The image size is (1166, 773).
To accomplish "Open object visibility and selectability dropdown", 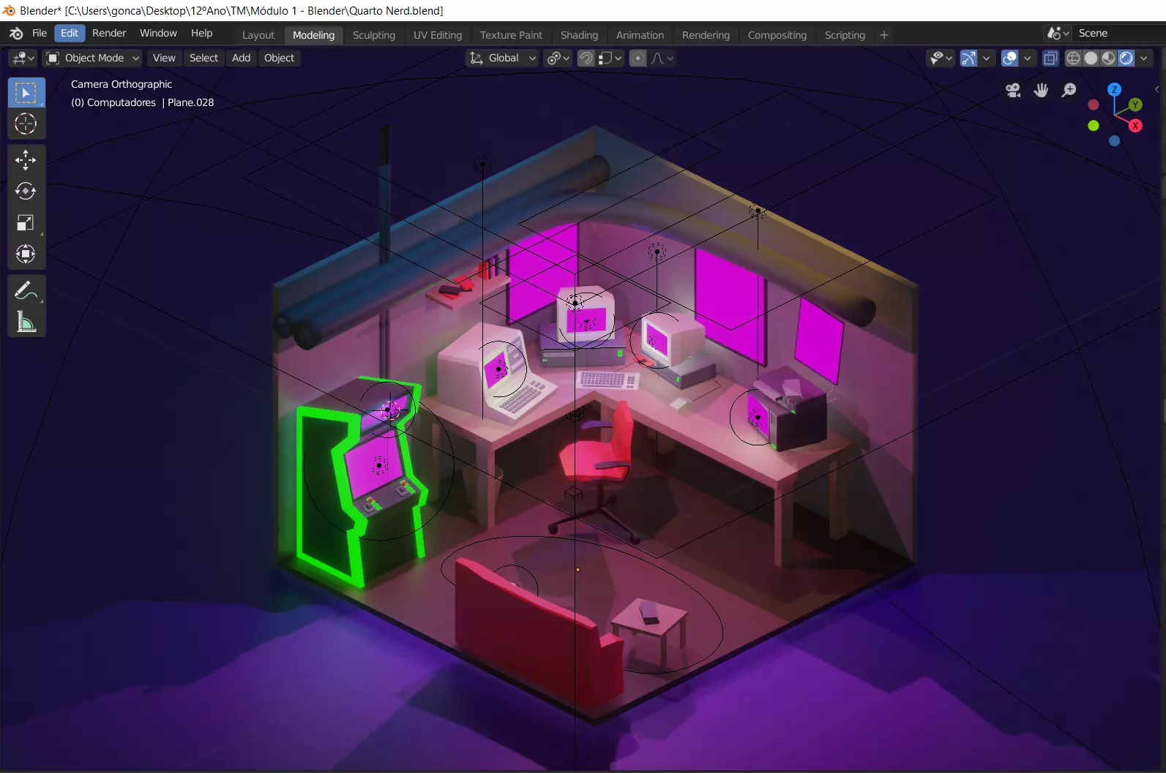I will tap(940, 59).
